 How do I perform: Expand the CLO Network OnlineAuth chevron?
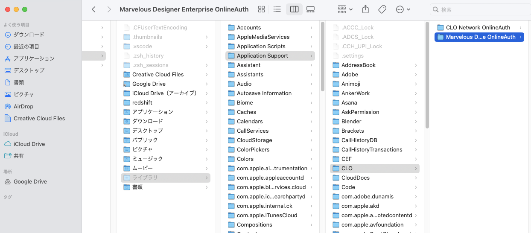[520, 27]
